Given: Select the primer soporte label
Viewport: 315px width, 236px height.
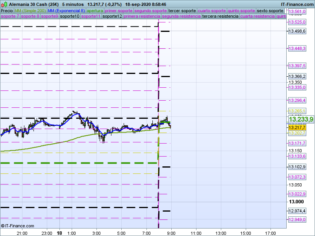Looking at the screenshot, I should 119,11.
